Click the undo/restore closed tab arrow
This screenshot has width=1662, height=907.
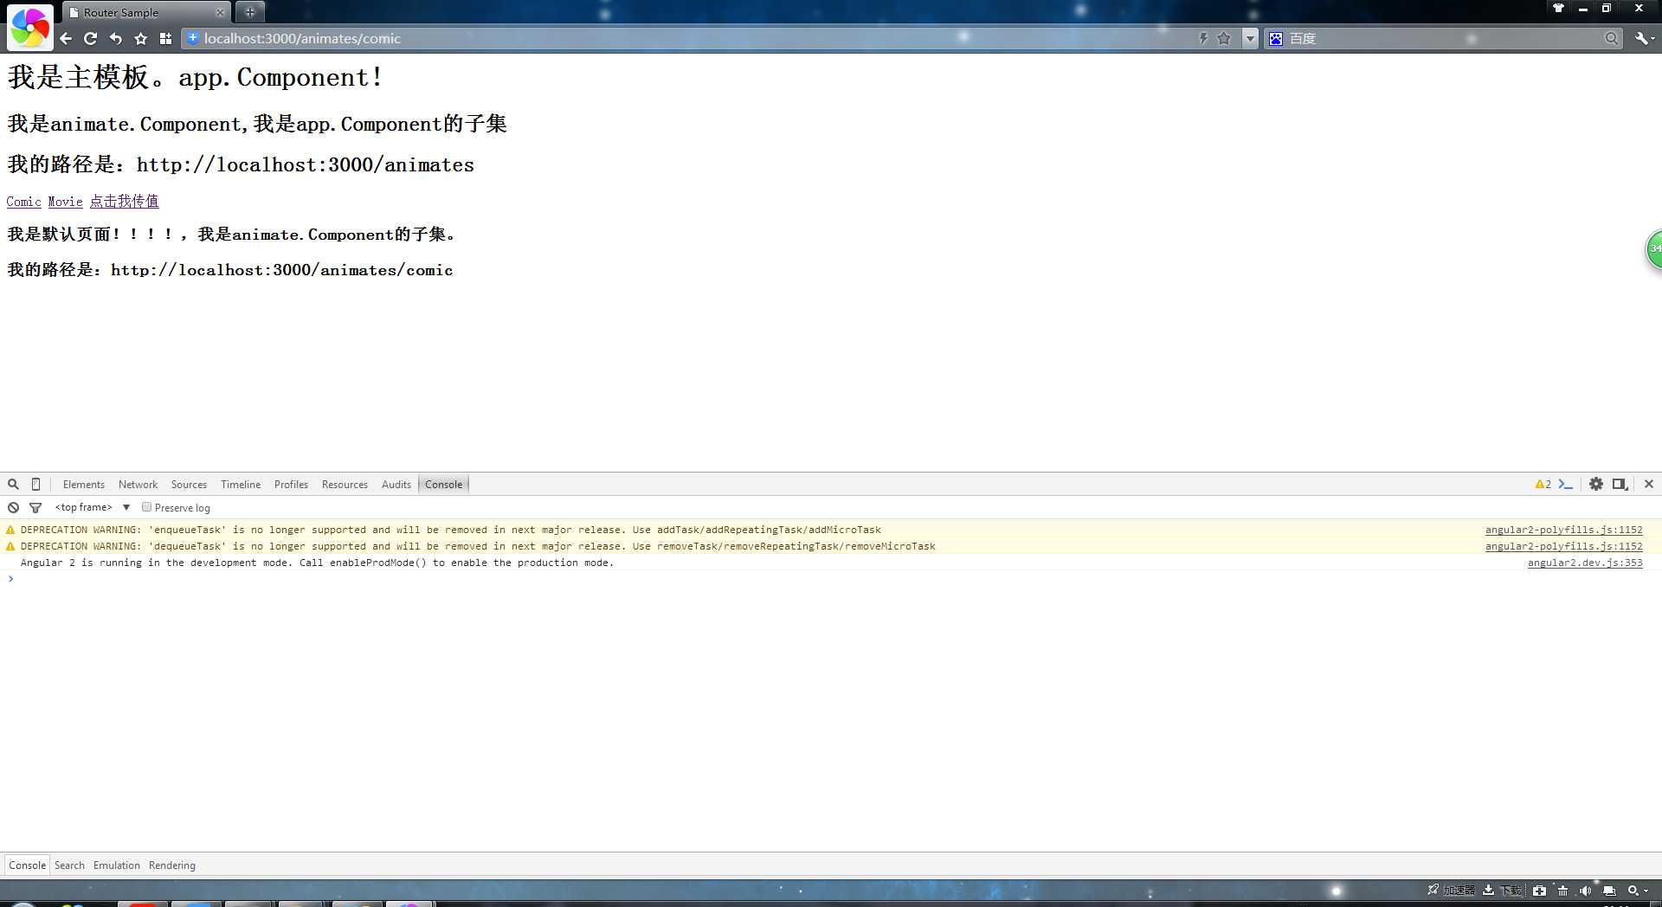(x=116, y=38)
